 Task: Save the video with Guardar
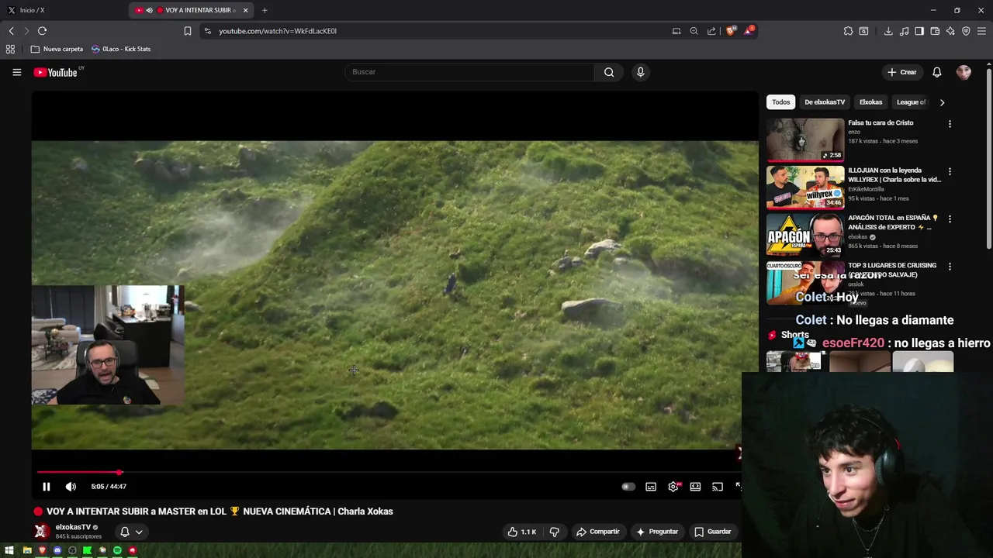tap(713, 532)
